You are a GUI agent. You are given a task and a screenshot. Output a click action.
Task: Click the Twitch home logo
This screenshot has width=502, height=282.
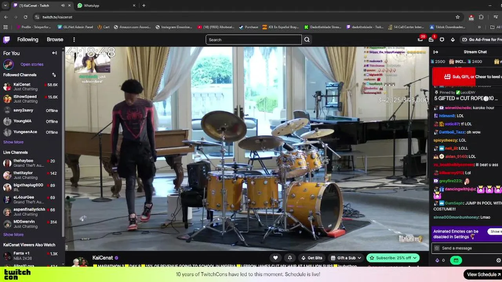(x=6, y=40)
